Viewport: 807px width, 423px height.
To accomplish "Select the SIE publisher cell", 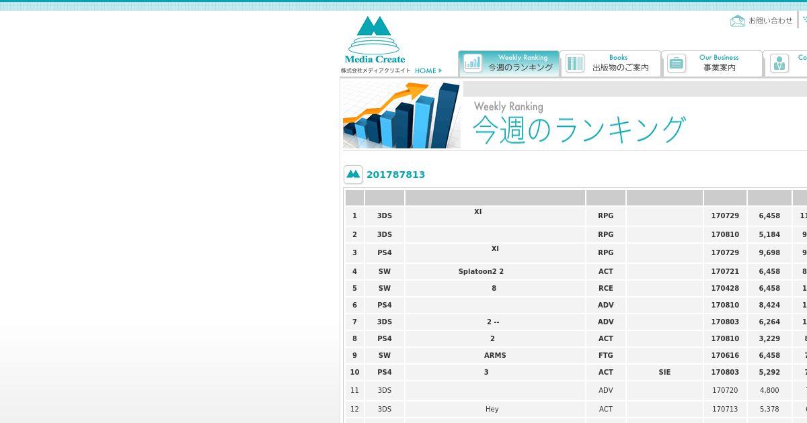I will pos(664,372).
